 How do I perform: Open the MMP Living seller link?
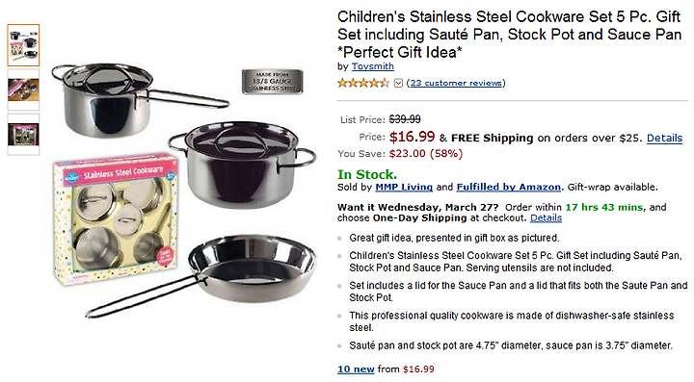[x=404, y=188]
